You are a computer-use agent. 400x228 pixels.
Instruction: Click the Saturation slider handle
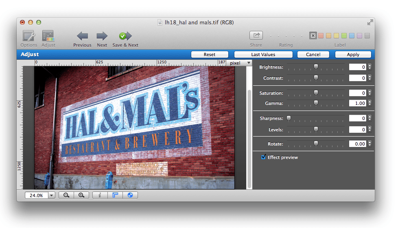(x=316, y=93)
